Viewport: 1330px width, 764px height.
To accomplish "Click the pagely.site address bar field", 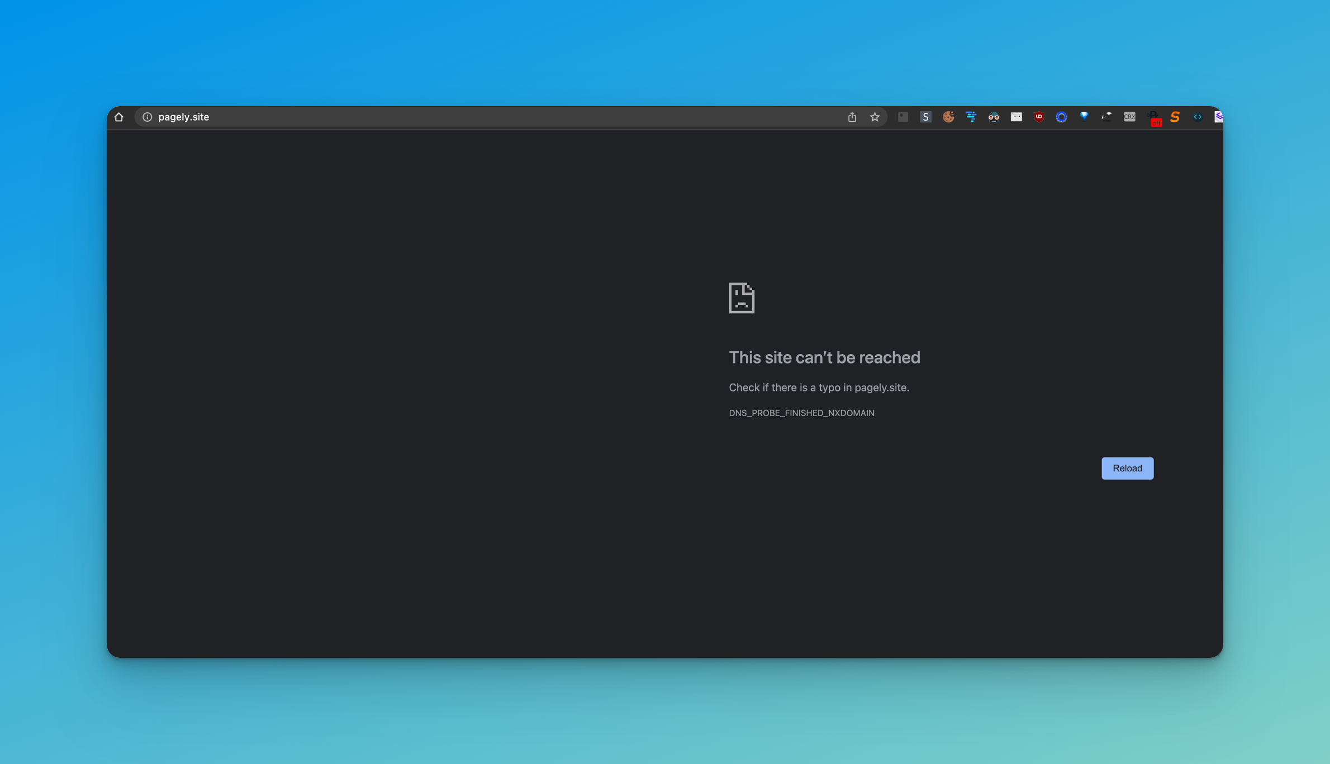I will [x=447, y=117].
